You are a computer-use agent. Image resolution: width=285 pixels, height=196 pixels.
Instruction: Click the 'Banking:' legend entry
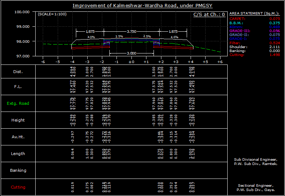click(x=237, y=51)
